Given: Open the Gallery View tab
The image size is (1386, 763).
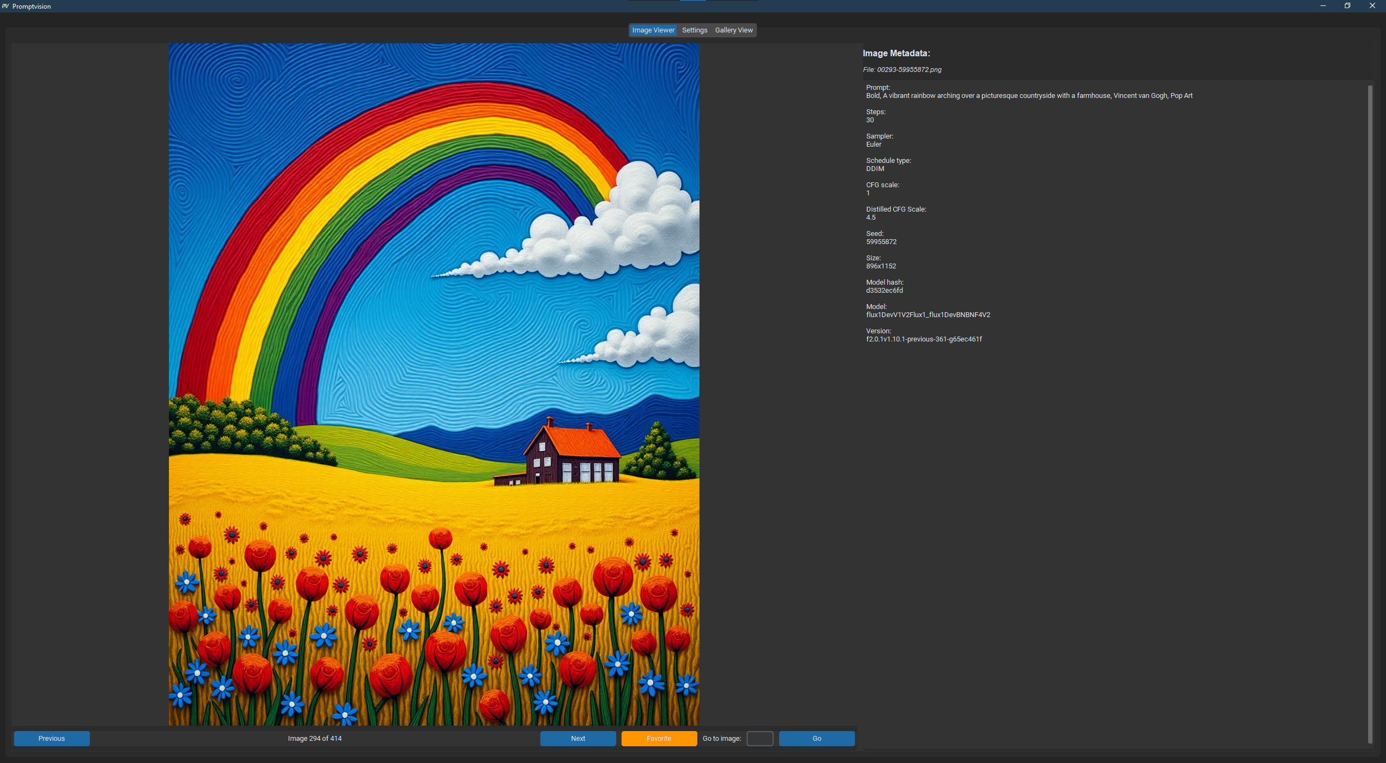Looking at the screenshot, I should [x=734, y=30].
